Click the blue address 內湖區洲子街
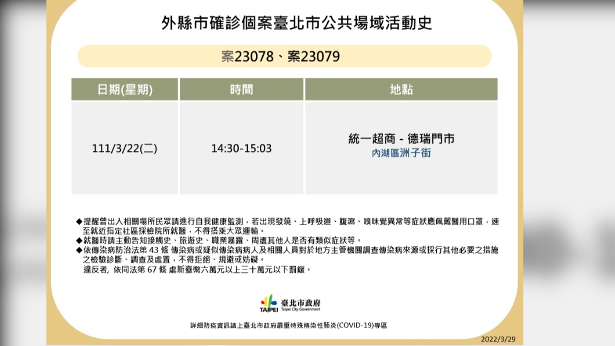This screenshot has height=346, width=615. point(401,153)
